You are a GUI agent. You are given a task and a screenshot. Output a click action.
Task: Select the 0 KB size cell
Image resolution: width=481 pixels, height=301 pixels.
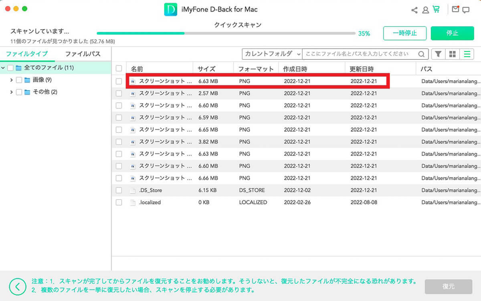click(204, 202)
